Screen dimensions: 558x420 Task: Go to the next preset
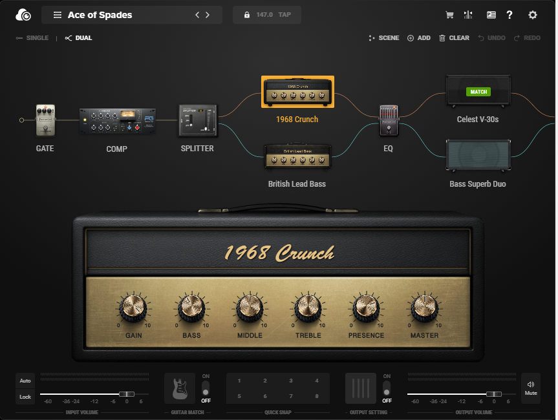(208, 15)
